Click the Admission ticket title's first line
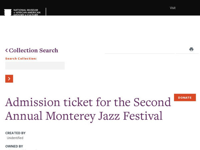 click(88, 102)
